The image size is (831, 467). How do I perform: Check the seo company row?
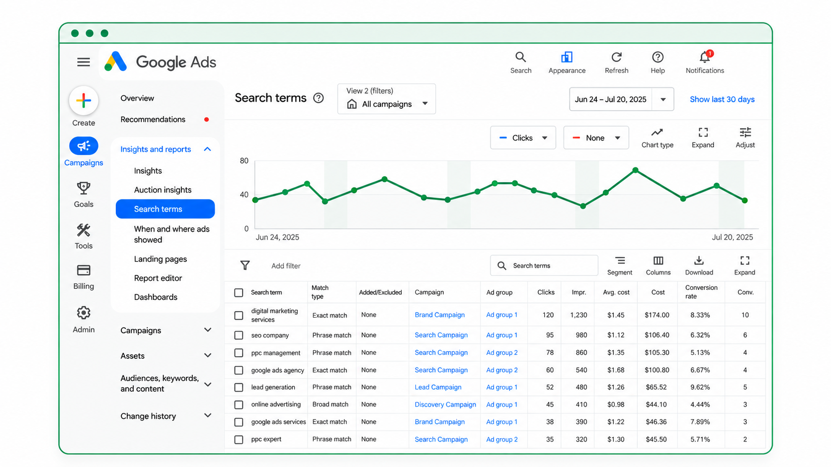coord(239,335)
